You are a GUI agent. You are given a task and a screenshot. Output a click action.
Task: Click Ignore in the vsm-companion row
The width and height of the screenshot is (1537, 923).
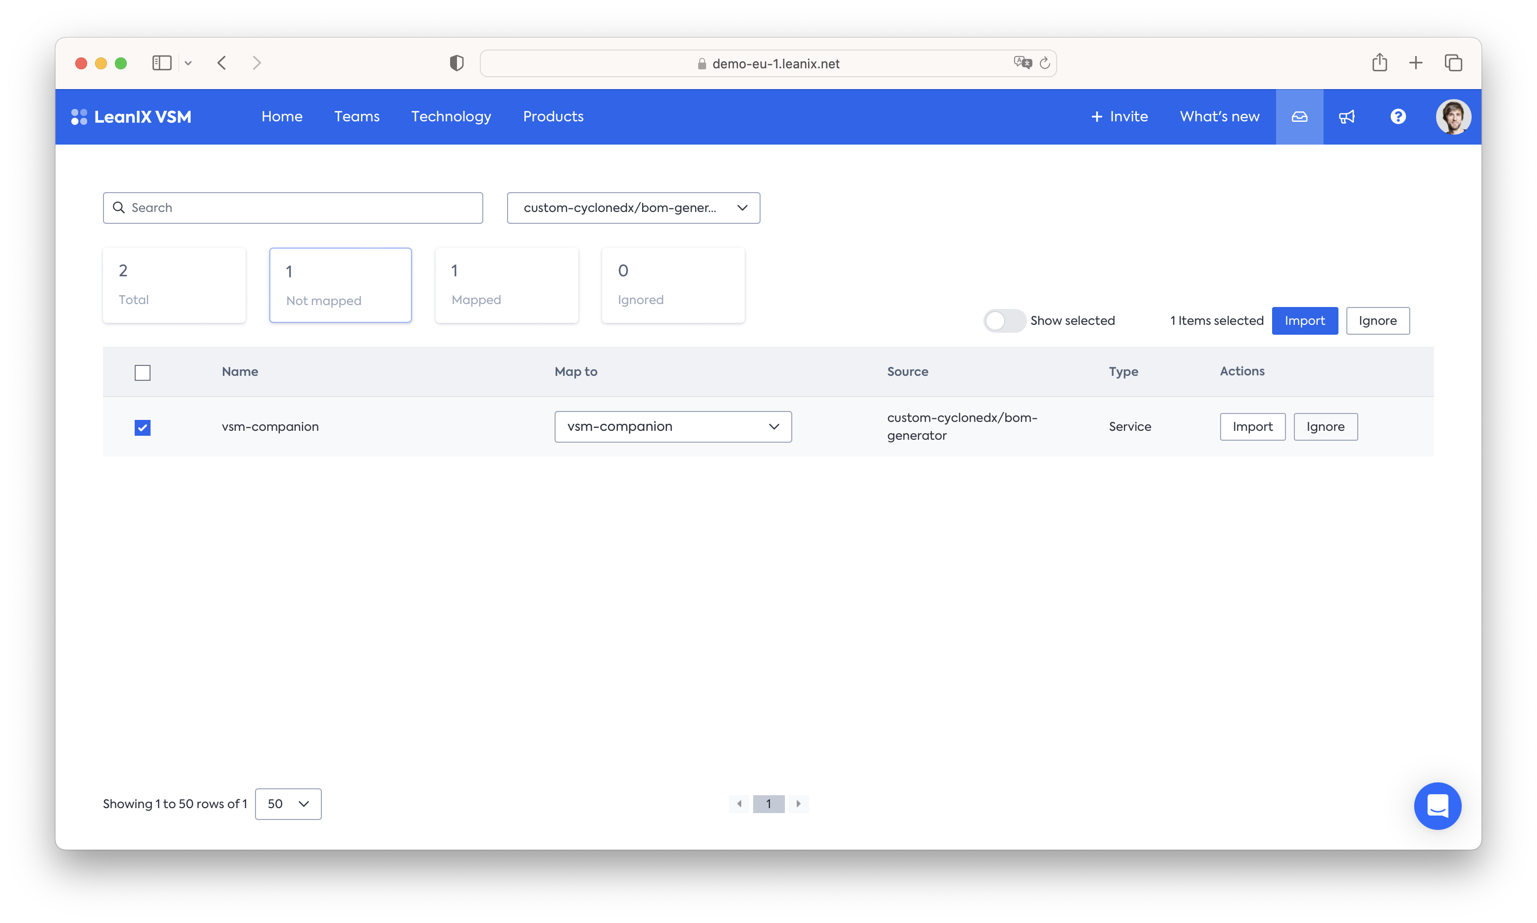(1325, 427)
